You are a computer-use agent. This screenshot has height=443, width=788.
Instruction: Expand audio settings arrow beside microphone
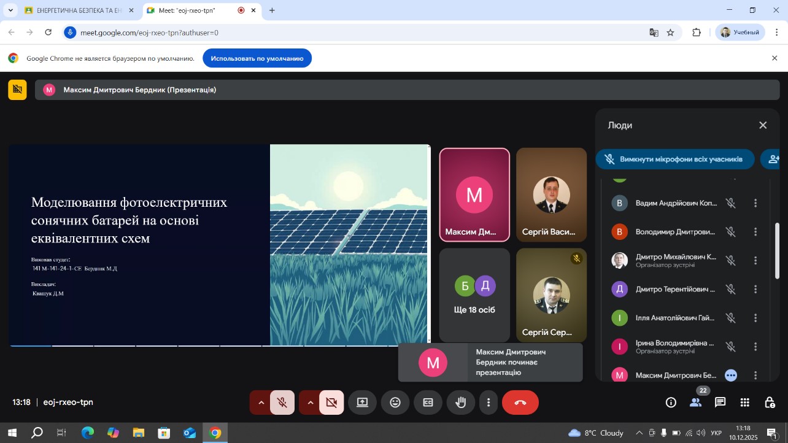click(x=261, y=403)
